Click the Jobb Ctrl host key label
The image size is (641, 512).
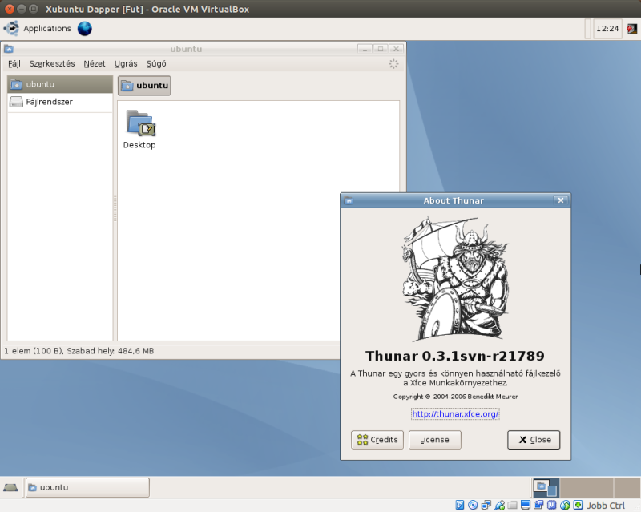coord(606,506)
